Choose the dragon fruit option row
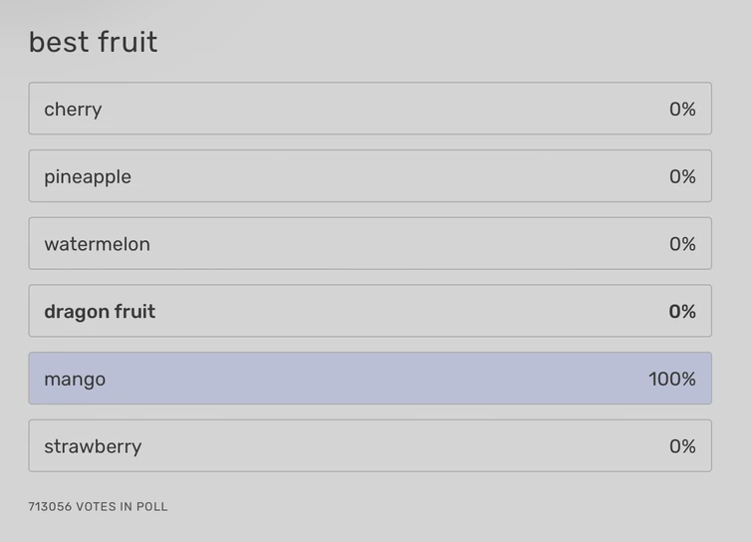The image size is (752, 542). 370,311
